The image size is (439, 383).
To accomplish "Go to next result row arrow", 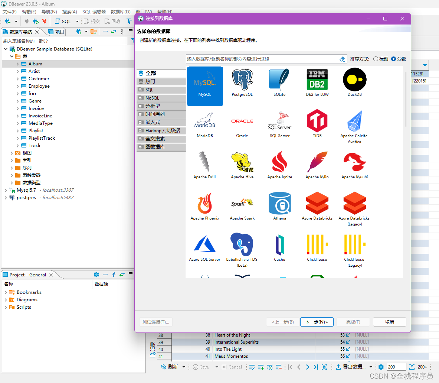I will click(307, 367).
